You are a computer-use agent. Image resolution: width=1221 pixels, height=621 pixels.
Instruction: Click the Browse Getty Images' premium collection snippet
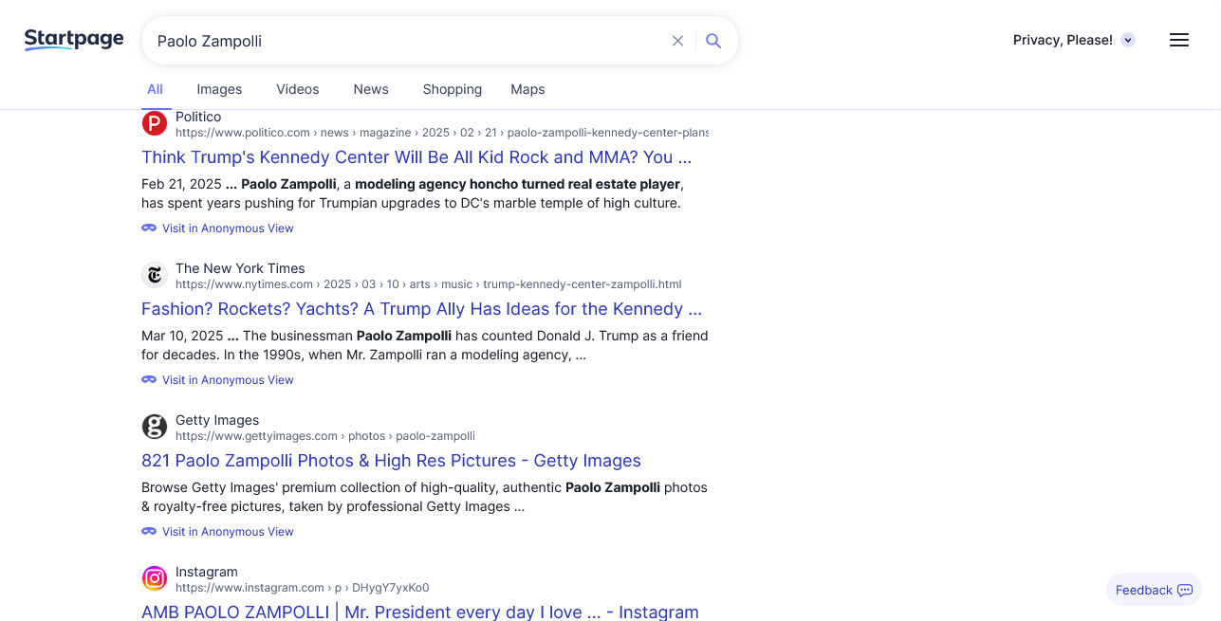[424, 497]
